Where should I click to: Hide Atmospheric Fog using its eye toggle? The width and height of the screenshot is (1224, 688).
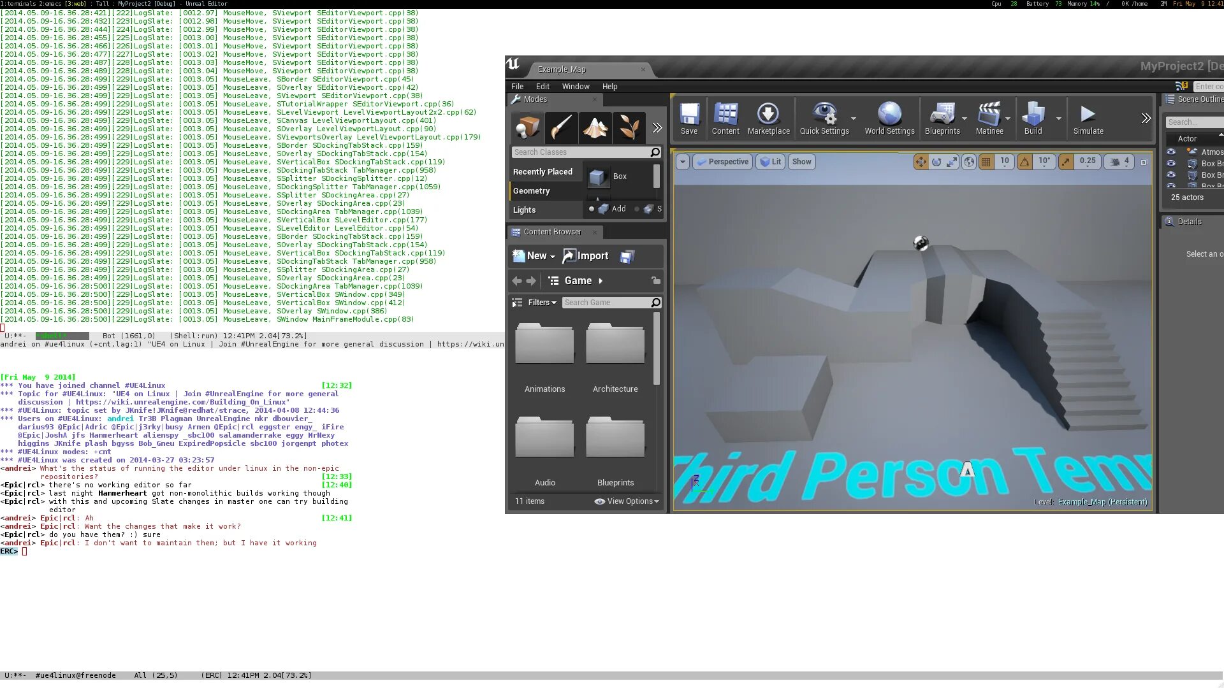point(1170,152)
